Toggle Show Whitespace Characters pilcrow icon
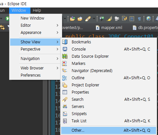 139,19
